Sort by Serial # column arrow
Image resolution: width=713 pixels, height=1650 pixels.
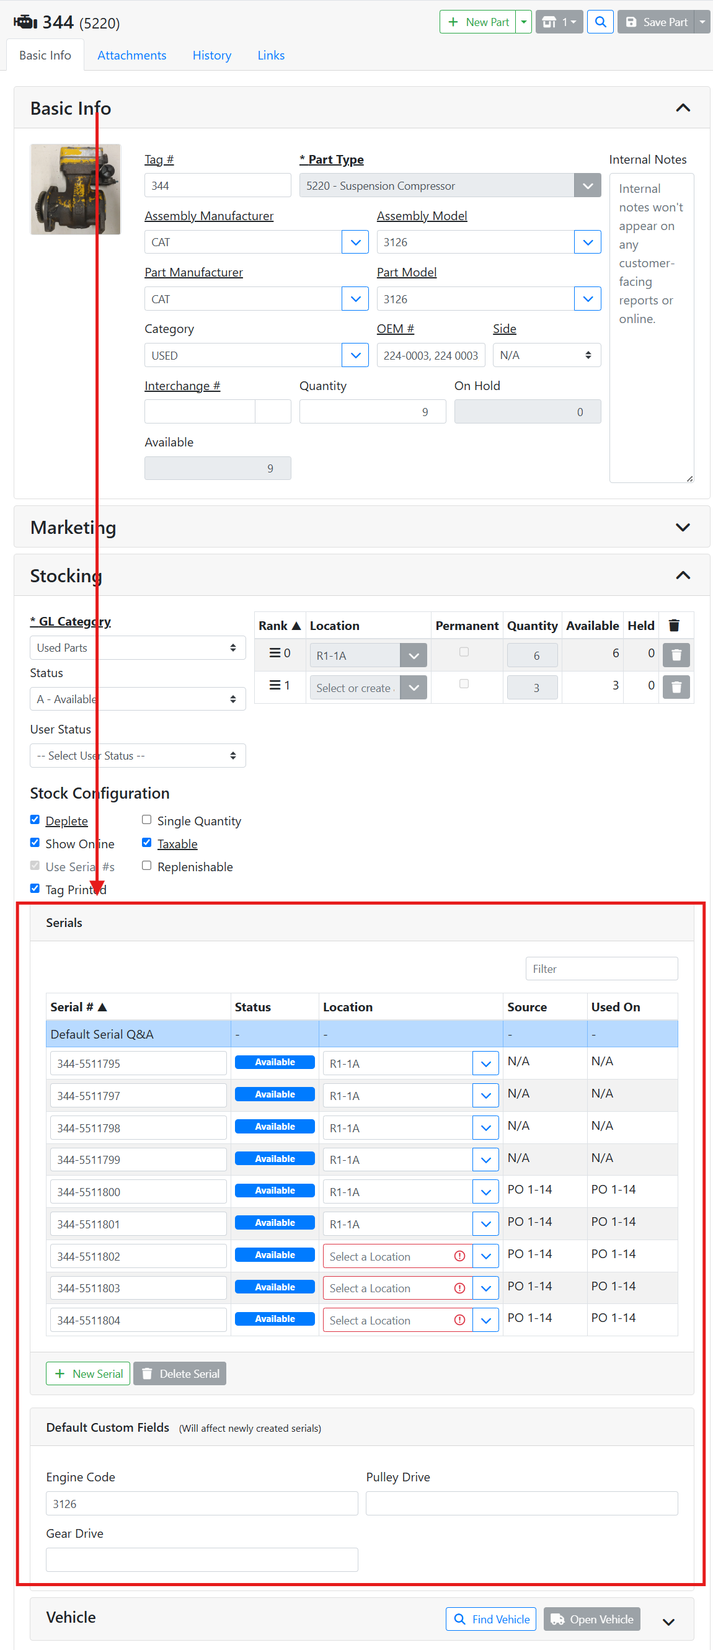click(102, 1007)
